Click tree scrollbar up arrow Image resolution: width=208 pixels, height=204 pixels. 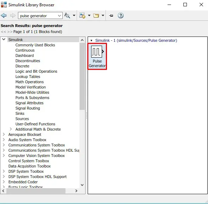pos(82,40)
